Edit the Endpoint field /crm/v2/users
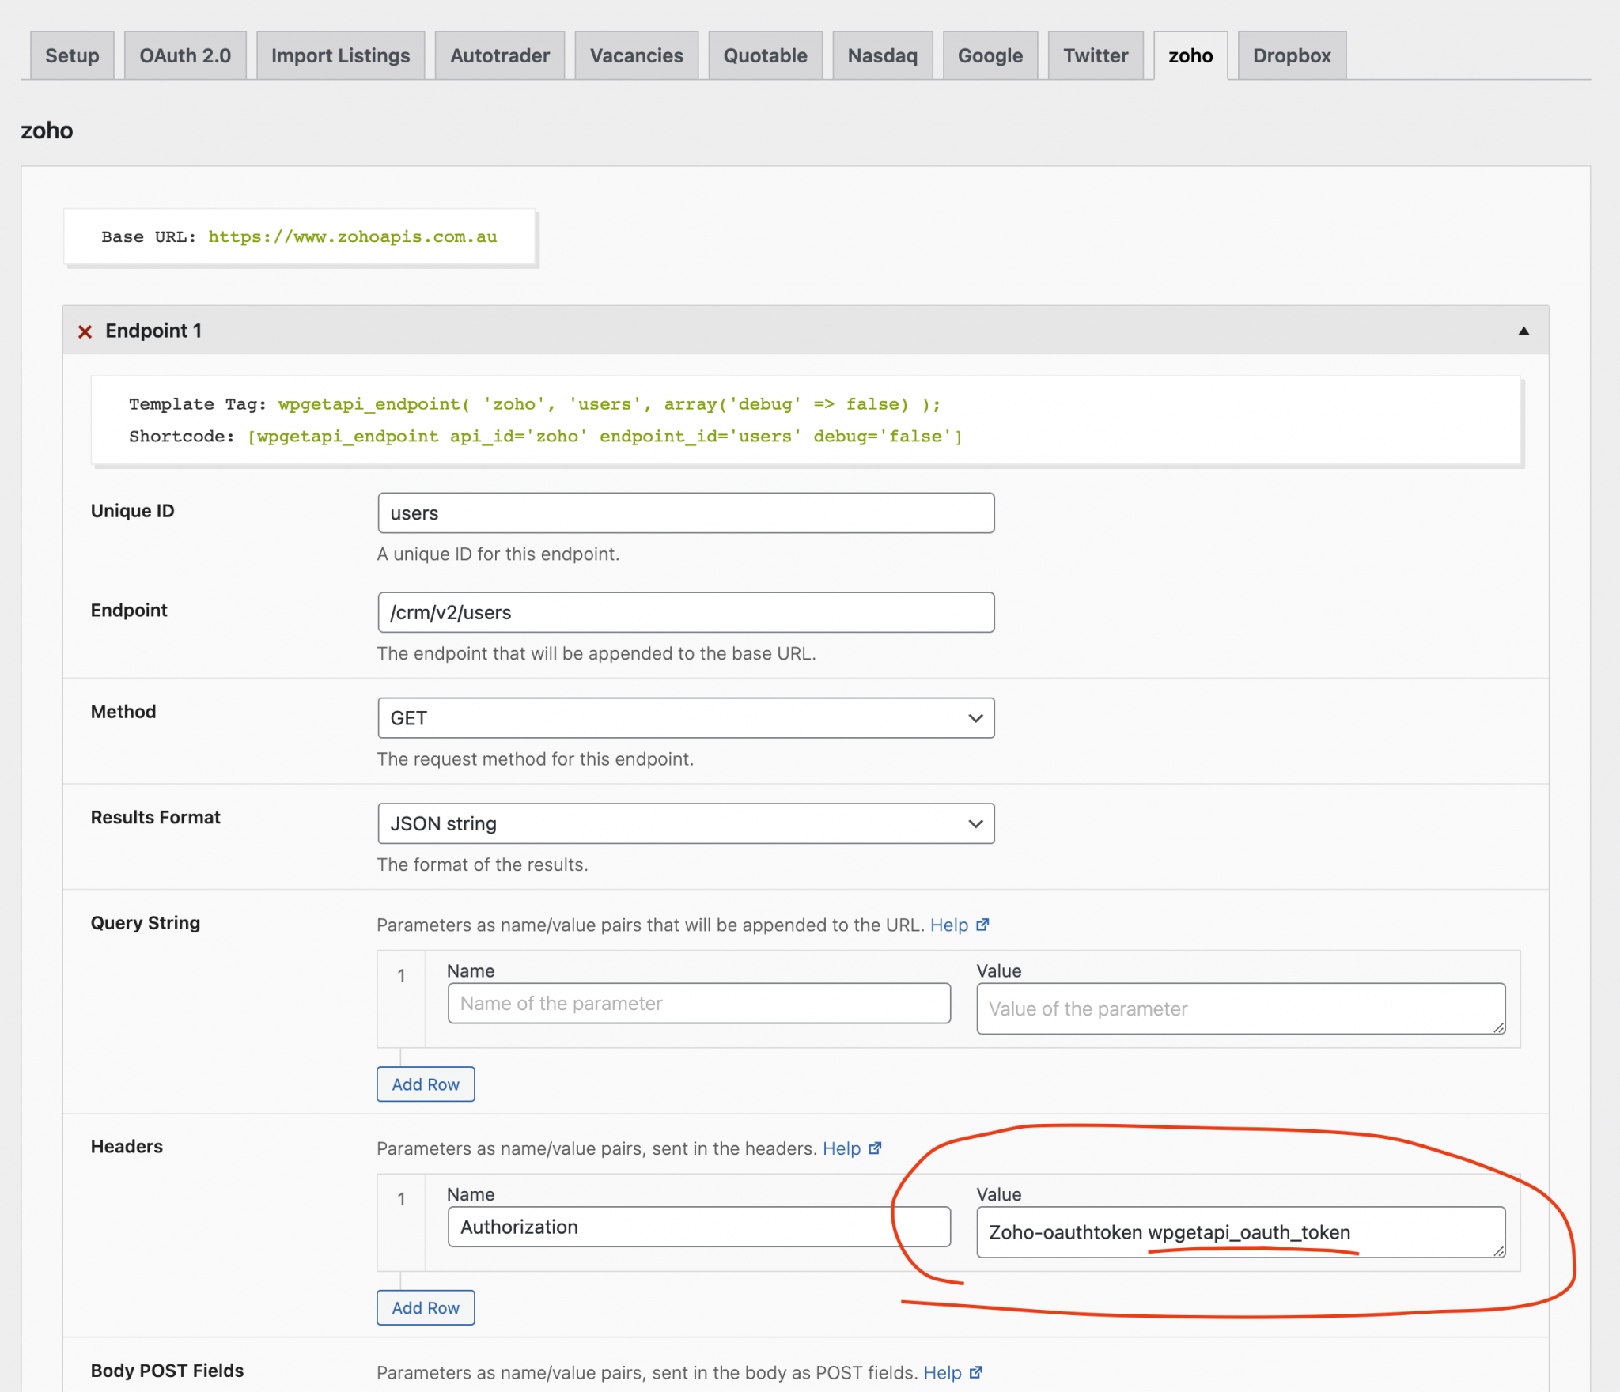Image resolution: width=1620 pixels, height=1392 pixels. pos(685,611)
